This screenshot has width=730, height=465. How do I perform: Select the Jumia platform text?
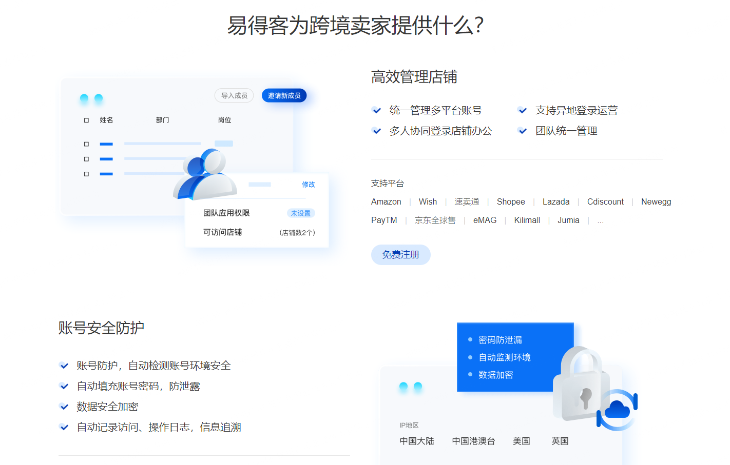[568, 220]
